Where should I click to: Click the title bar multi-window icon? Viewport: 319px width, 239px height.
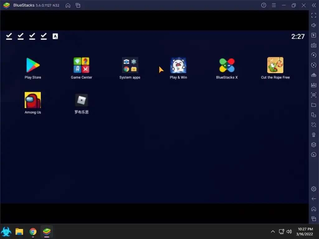[78, 5]
